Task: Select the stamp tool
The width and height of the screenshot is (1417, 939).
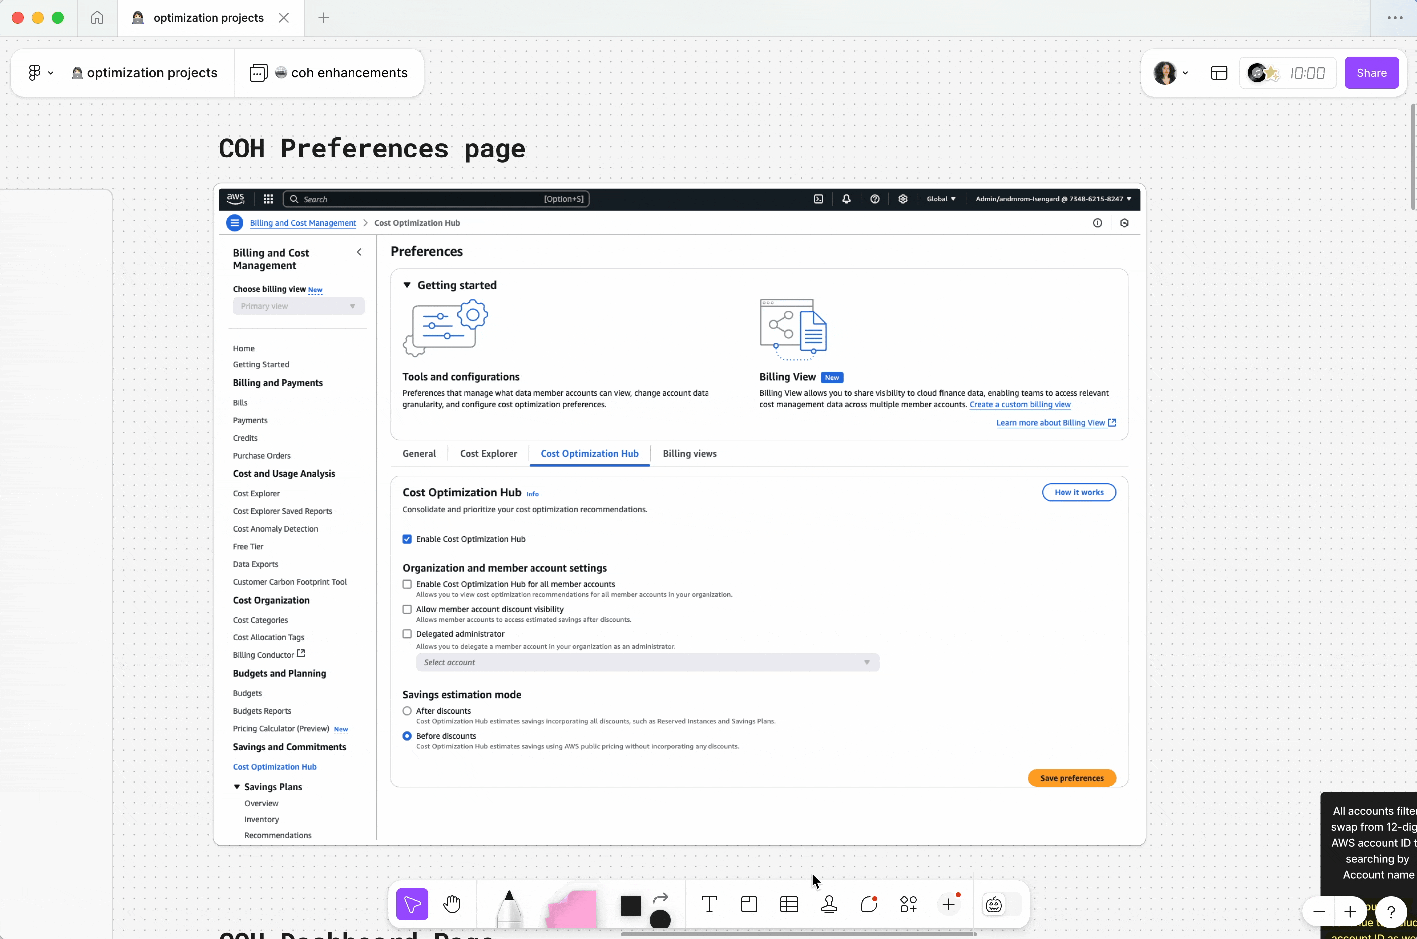Action: 829,904
